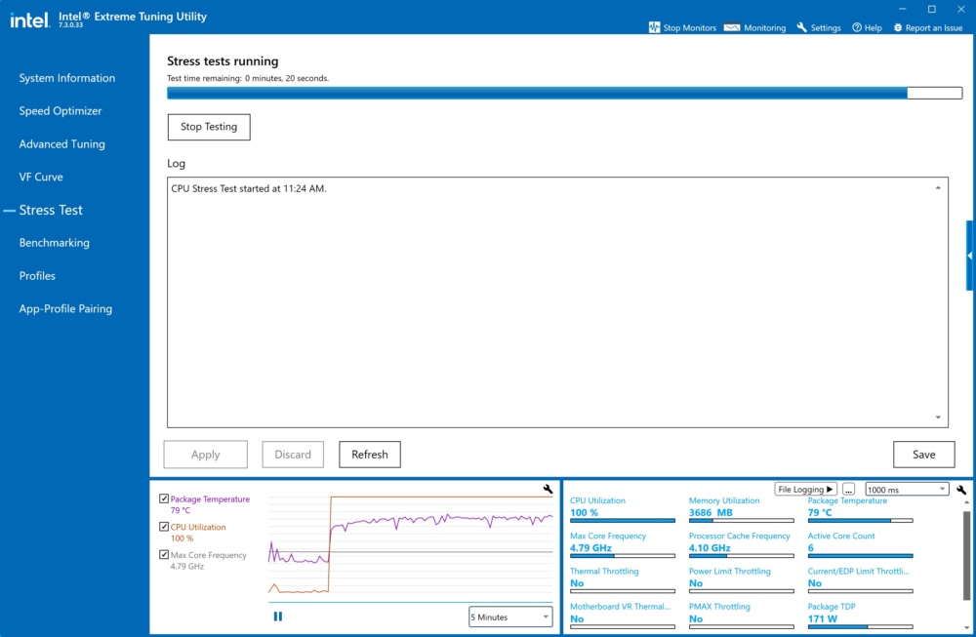The width and height of the screenshot is (976, 637).
Task: Start File Logging
Action: tap(805, 490)
